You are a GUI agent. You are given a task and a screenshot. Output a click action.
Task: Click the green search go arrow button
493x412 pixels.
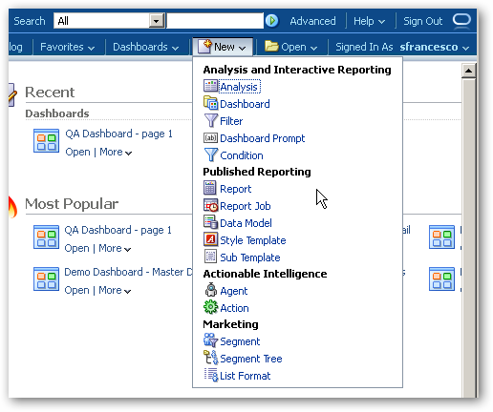[272, 21]
